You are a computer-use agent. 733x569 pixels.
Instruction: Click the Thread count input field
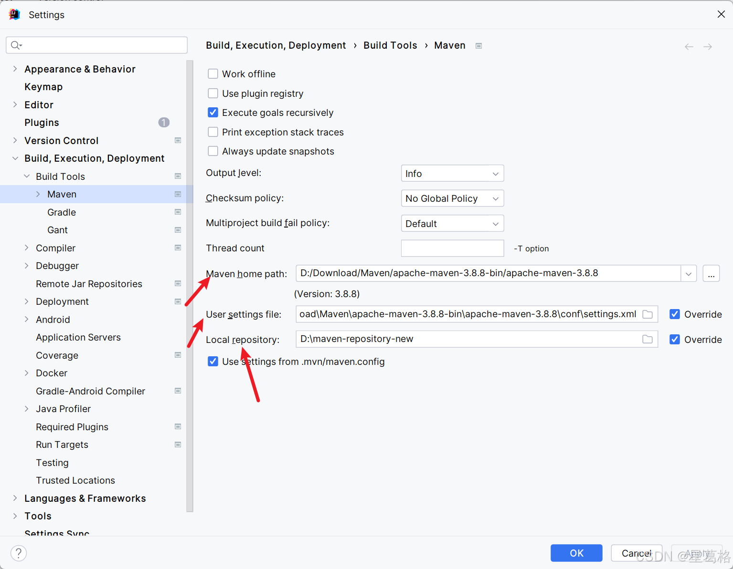tap(452, 248)
